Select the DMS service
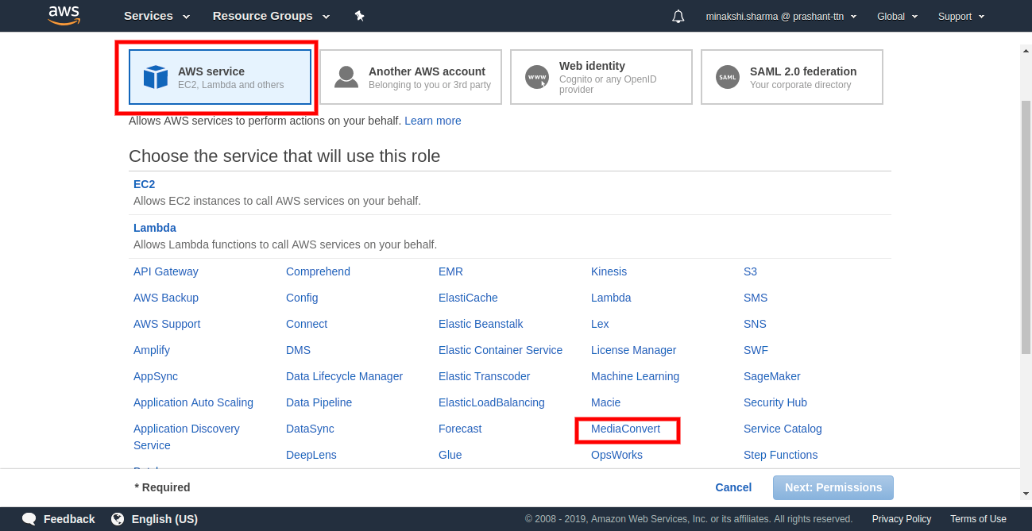This screenshot has height=531, width=1032. point(298,350)
